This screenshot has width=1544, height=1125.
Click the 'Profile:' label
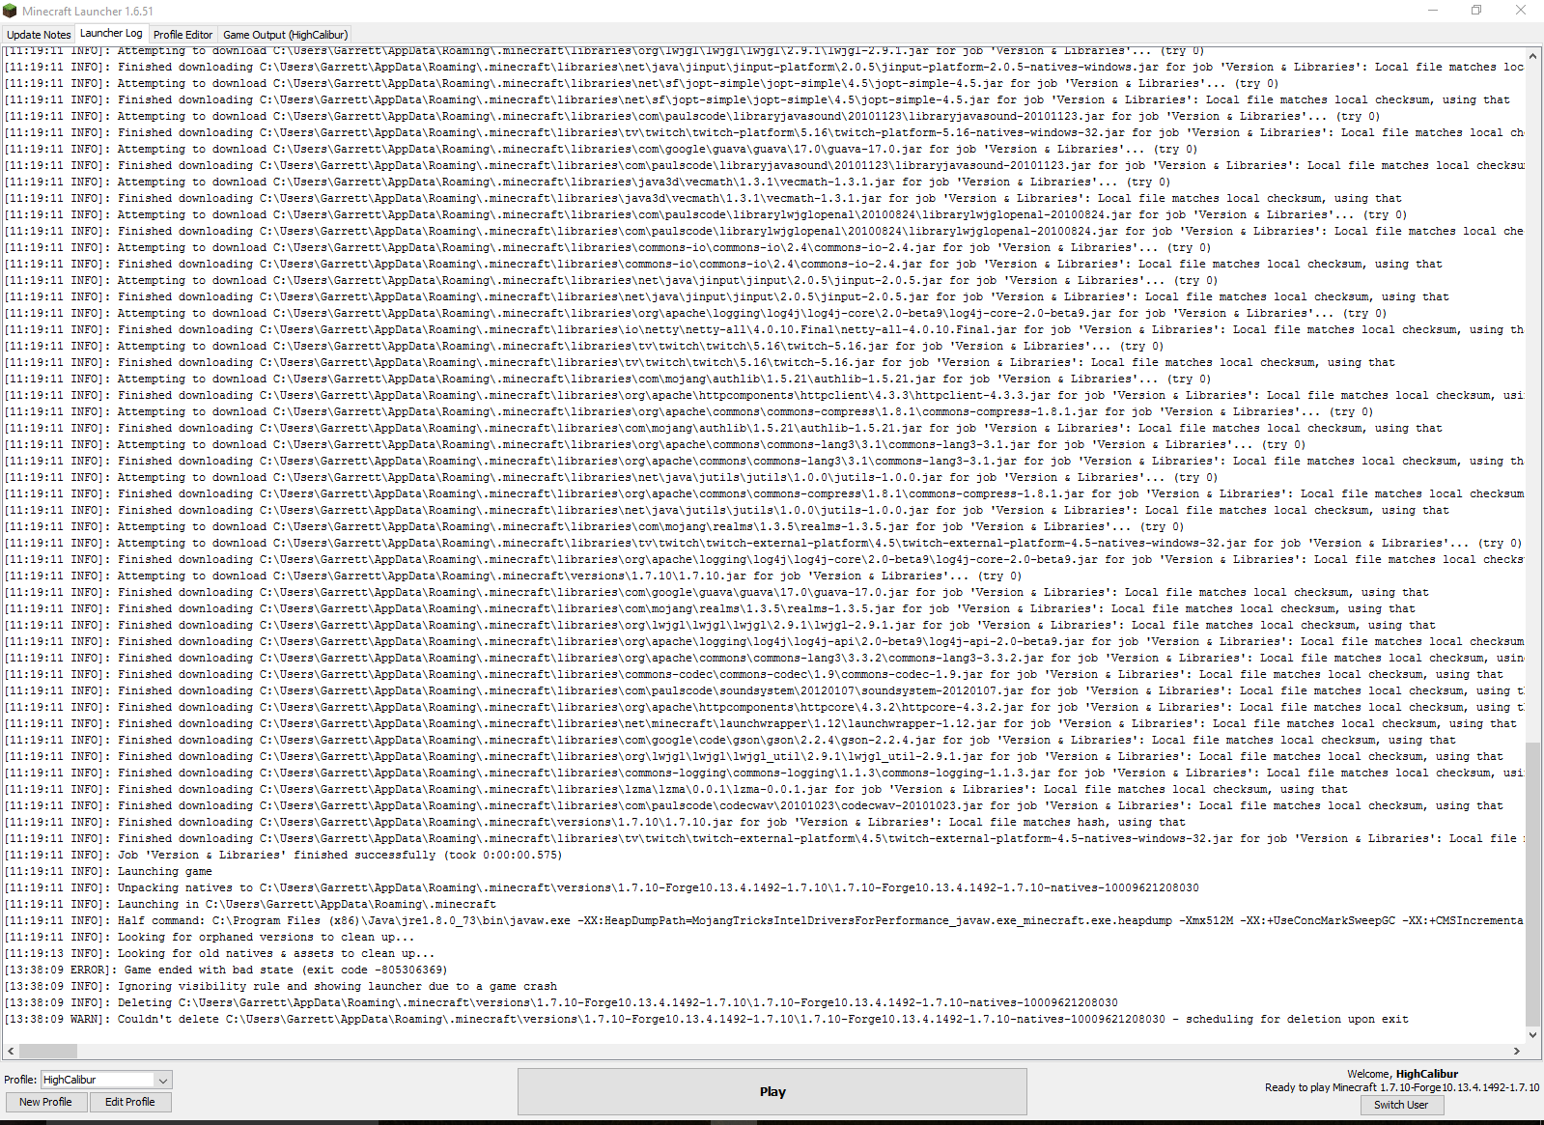coord(20,1080)
